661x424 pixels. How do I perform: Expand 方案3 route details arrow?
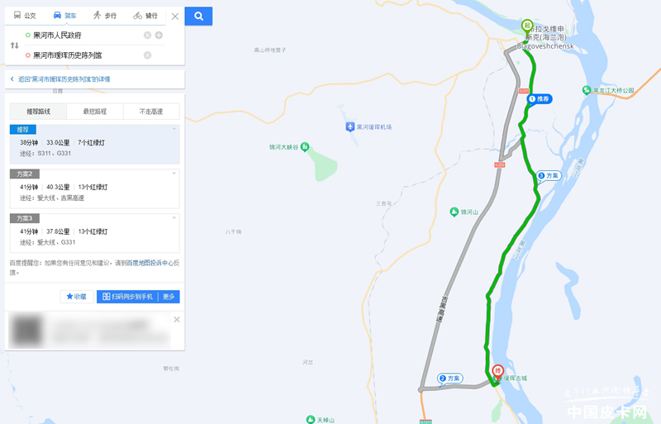point(174,217)
